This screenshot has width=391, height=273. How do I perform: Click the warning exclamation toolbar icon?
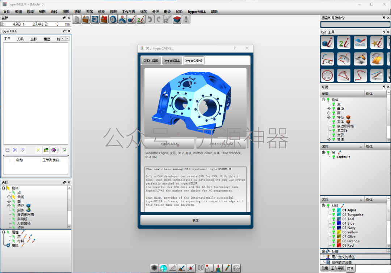tap(186, 19)
